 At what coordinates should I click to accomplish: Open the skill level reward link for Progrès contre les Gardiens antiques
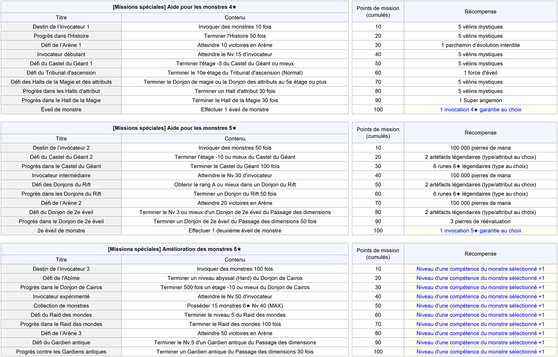(x=480, y=352)
